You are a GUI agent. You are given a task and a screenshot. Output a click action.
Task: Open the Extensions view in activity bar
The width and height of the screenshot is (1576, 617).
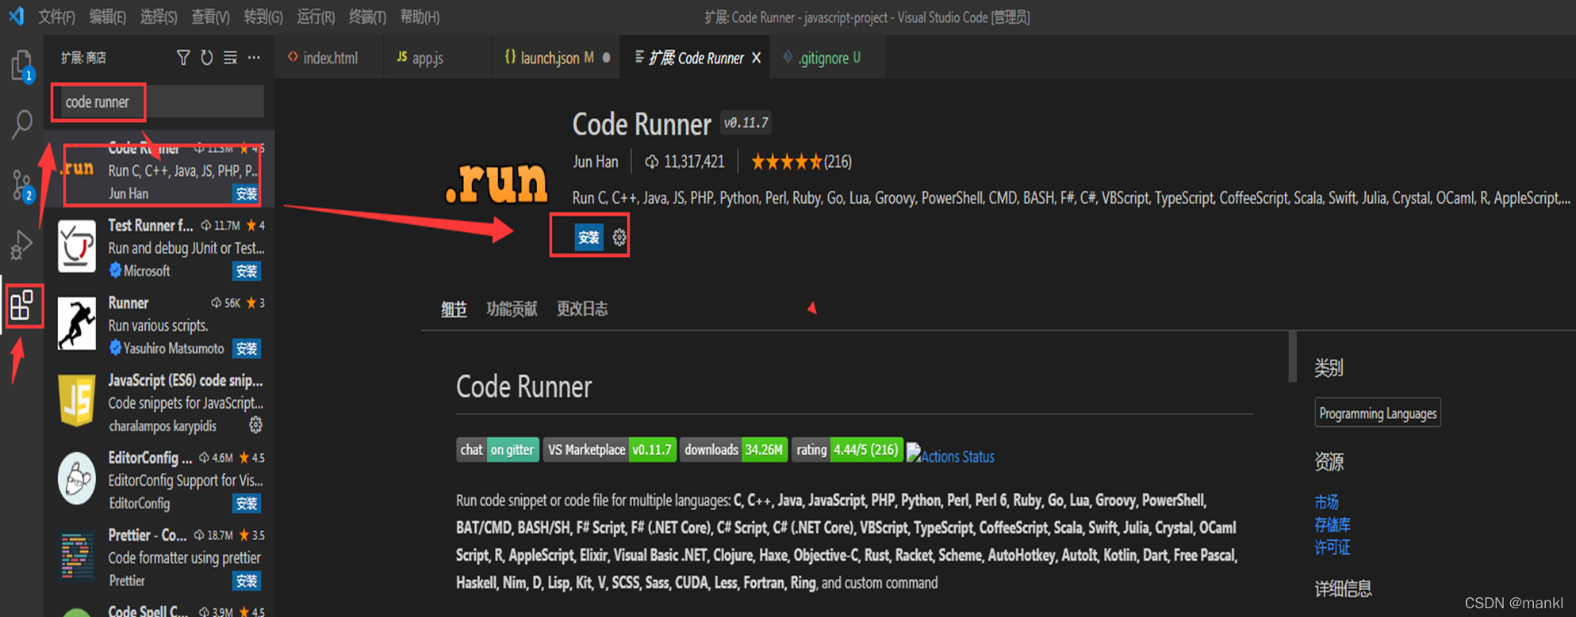coord(22,306)
